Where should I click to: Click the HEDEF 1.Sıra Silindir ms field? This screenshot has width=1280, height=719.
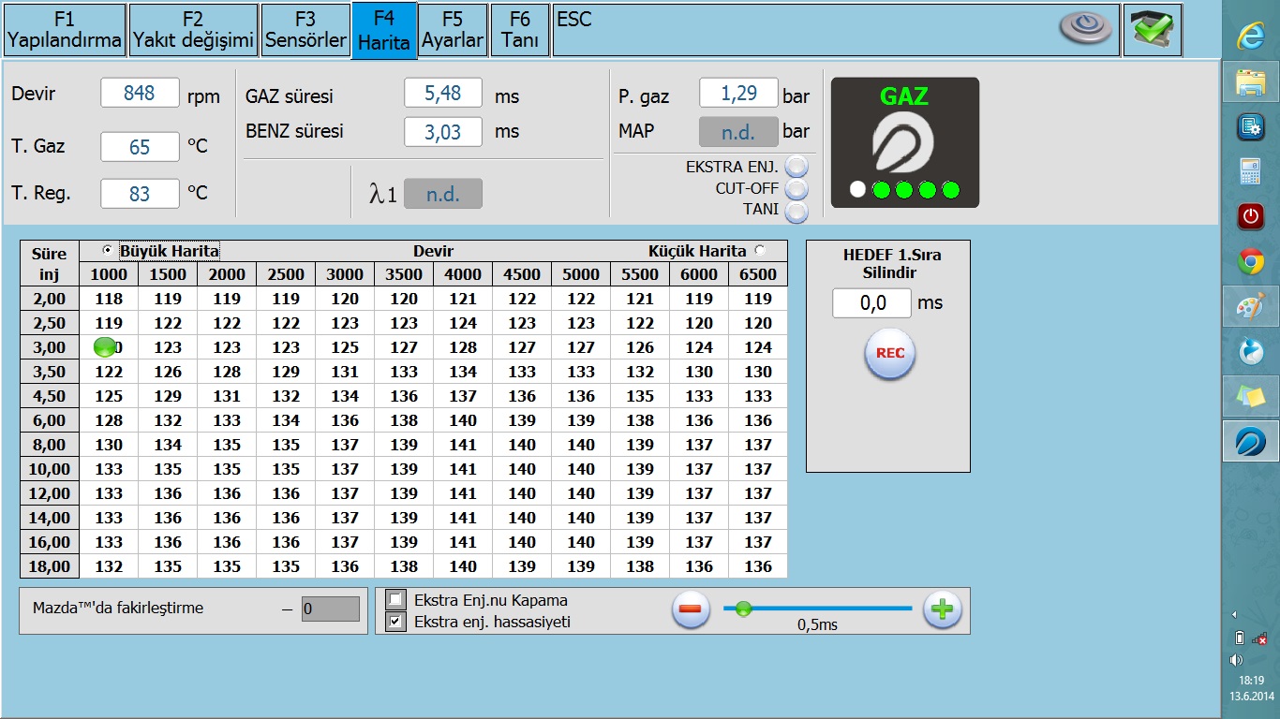tap(872, 303)
